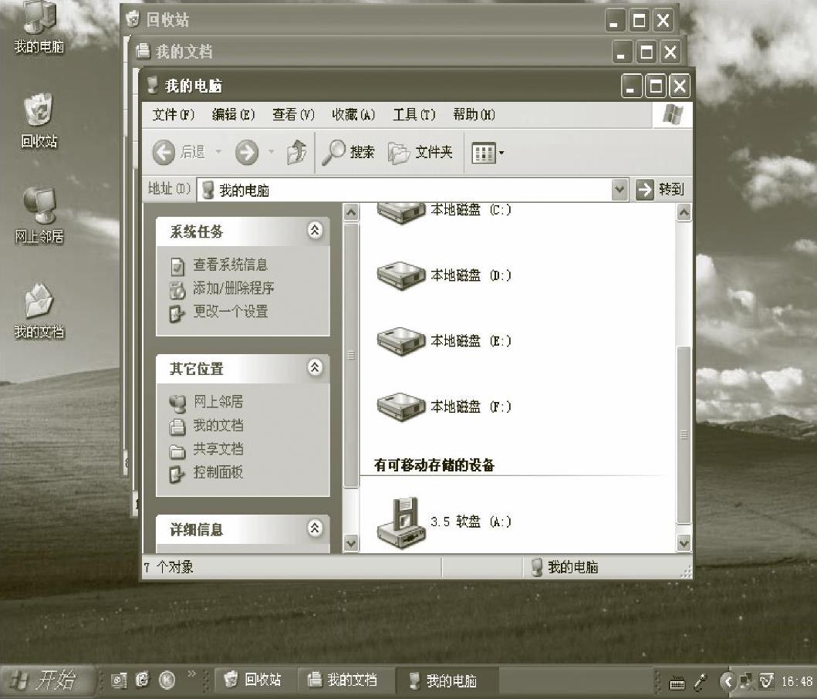Maximize the 我的电脑 window

pos(656,86)
